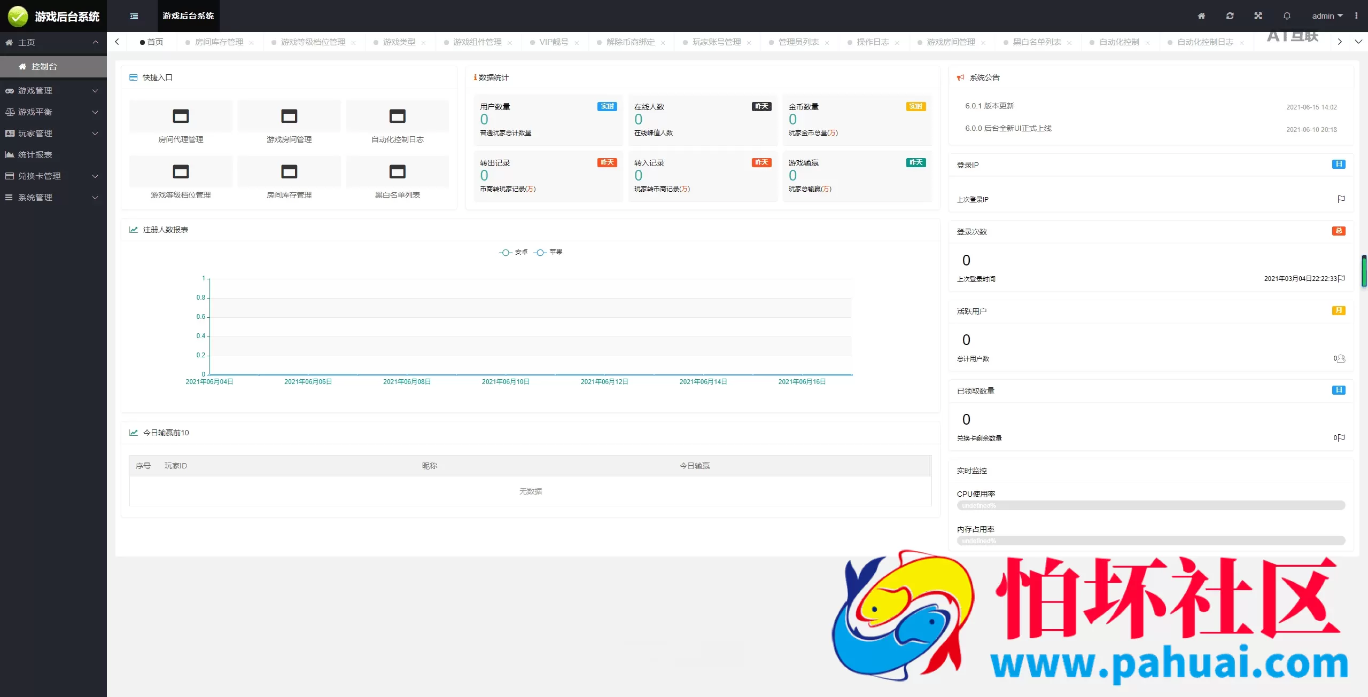Open 游戏等级档位管理 shortcut icon
Viewport: 1368px width, 697px height.
coord(181,171)
